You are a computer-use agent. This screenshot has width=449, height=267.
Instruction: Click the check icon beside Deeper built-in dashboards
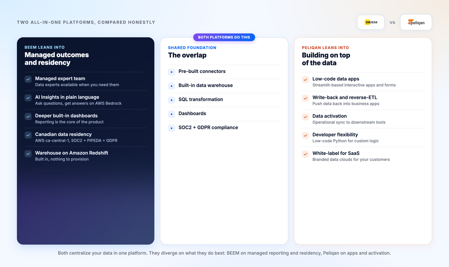(28, 117)
